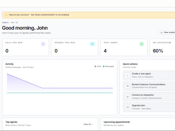Click the Messages legend label text
Screen dimensions: 175x131
coord(110,66)
